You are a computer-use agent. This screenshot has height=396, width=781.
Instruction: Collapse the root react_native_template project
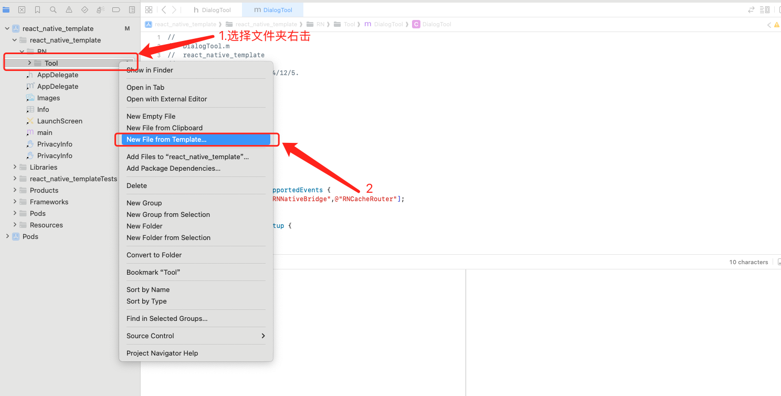pos(7,29)
